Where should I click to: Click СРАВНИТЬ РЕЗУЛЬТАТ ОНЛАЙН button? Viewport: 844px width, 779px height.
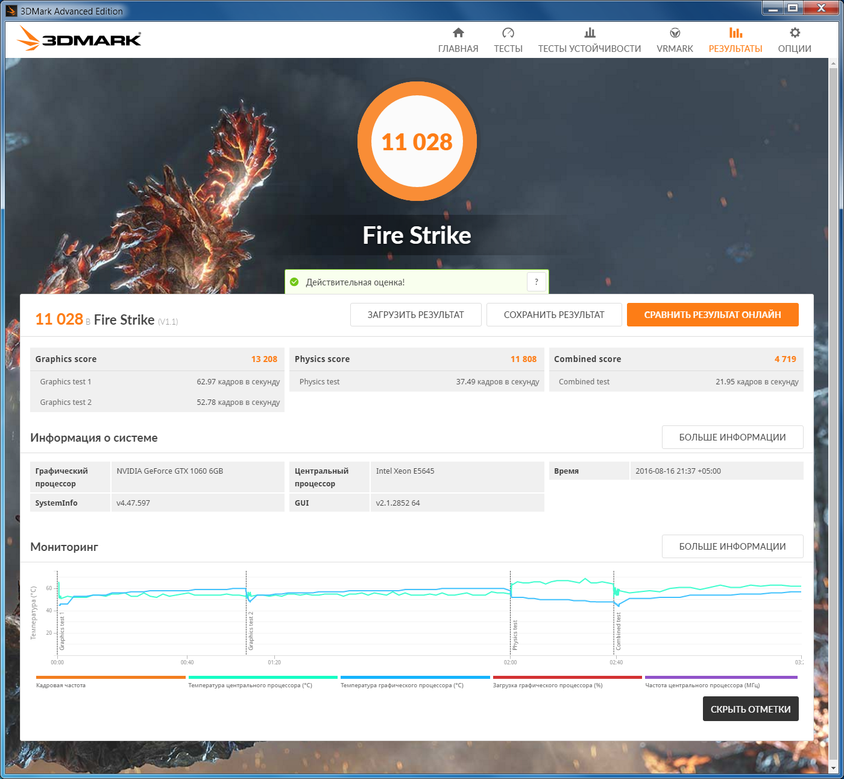(713, 314)
